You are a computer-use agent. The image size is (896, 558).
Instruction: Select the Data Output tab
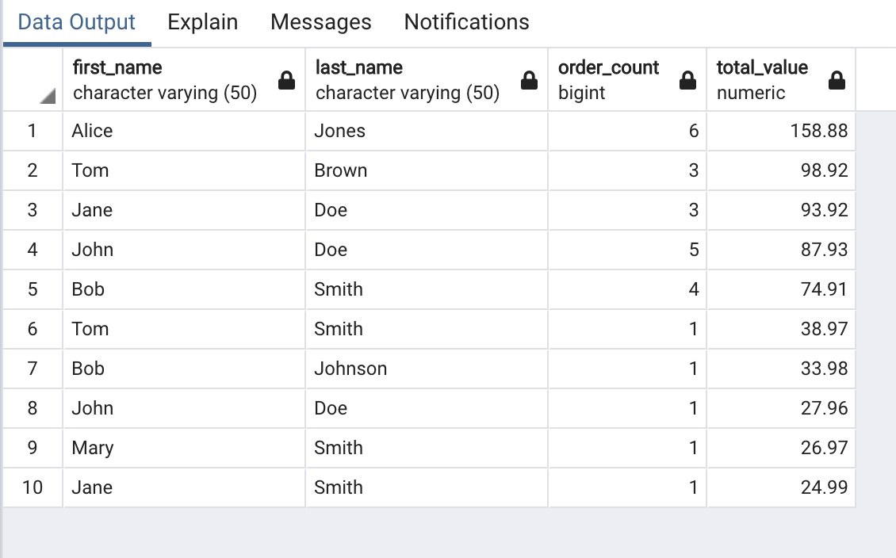coord(77,22)
